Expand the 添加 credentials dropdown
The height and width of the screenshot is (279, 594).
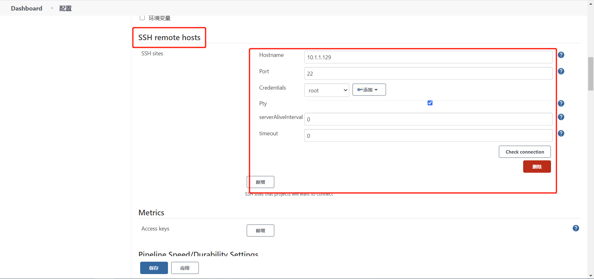coord(369,90)
